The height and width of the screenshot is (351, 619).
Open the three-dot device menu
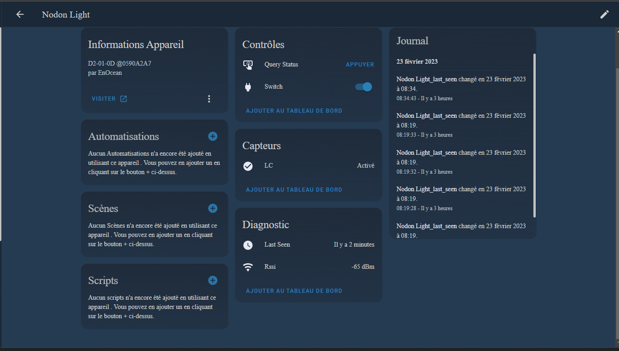[x=209, y=99]
